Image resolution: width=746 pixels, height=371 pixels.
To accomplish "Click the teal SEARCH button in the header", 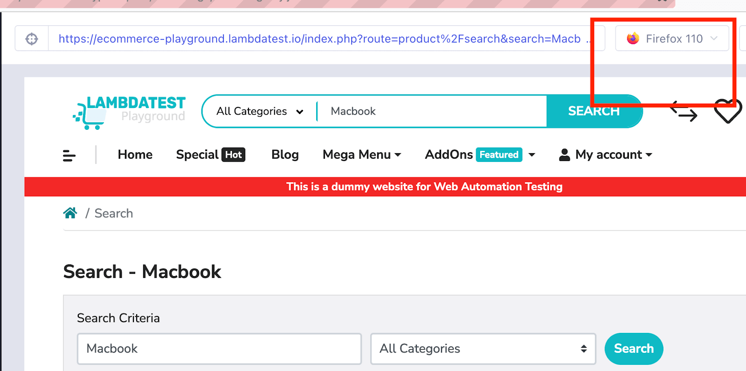I will (x=594, y=111).
